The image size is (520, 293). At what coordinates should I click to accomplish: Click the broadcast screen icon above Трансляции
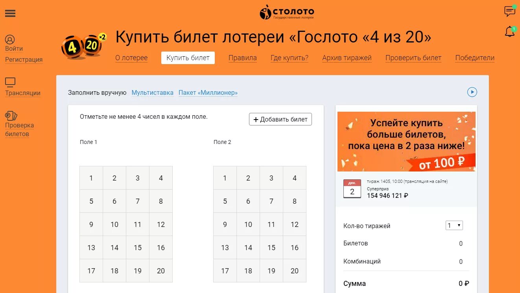click(10, 82)
